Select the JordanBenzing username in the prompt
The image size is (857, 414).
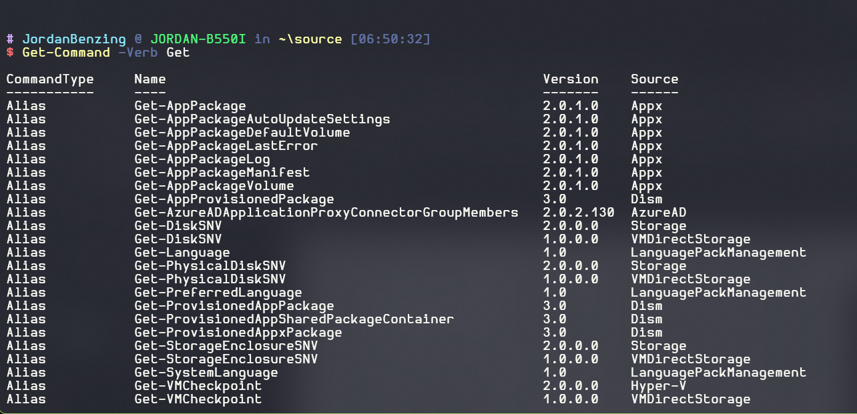(74, 39)
